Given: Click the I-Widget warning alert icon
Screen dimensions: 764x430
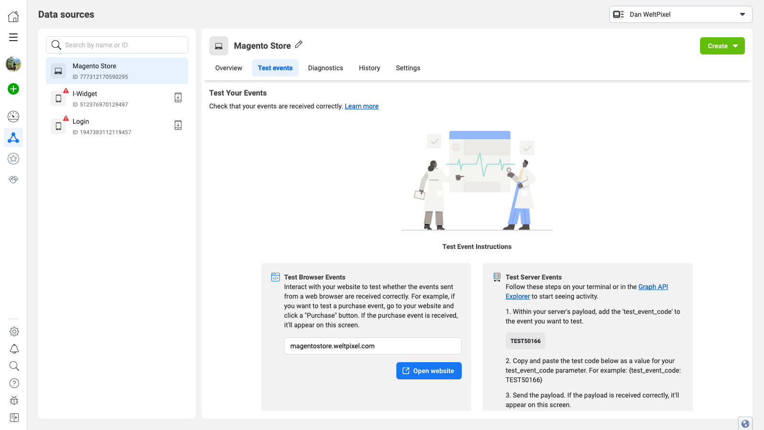Looking at the screenshot, I should (66, 91).
